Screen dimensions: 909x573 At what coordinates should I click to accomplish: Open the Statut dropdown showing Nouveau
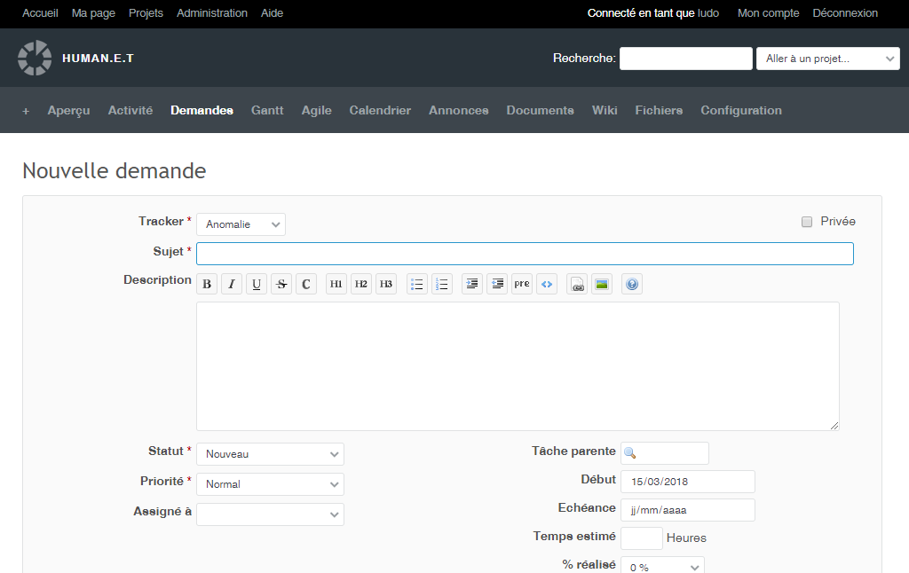[x=270, y=454]
